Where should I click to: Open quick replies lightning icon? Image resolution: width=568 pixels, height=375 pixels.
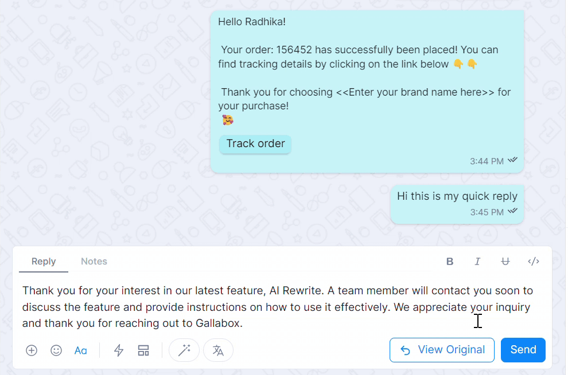tap(119, 350)
